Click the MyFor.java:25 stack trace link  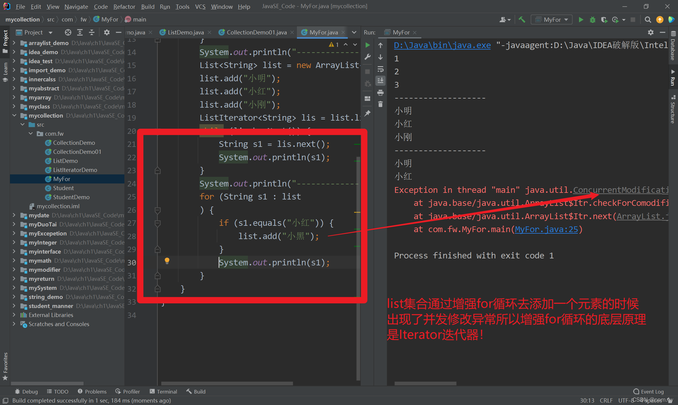pyautogui.click(x=546, y=229)
